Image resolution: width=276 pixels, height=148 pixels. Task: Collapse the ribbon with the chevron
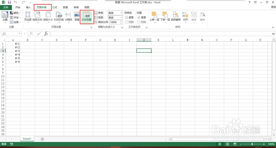point(273,27)
